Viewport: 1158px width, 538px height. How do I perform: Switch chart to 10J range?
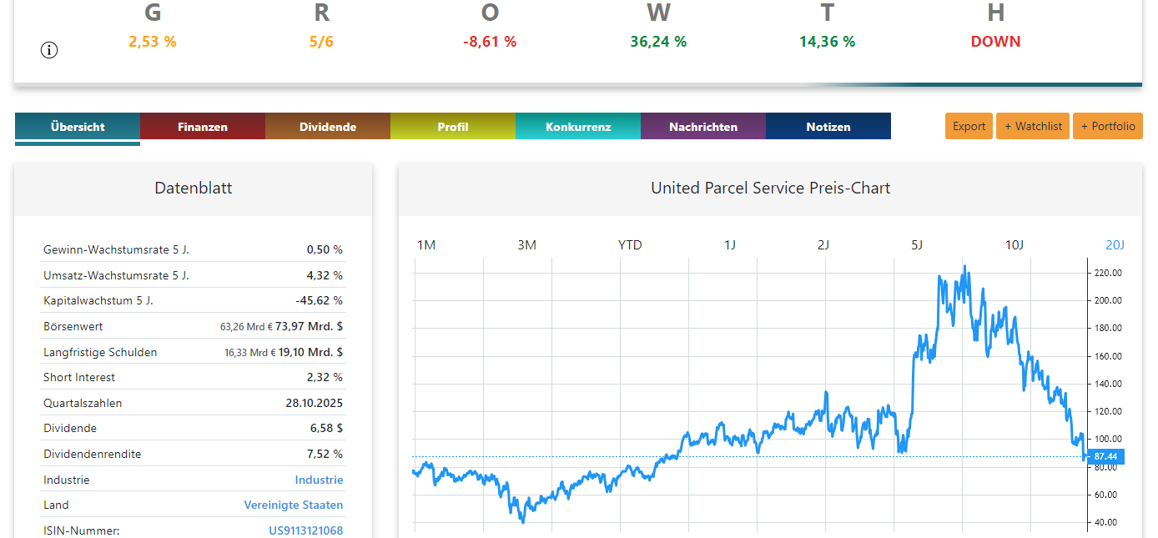(1014, 244)
